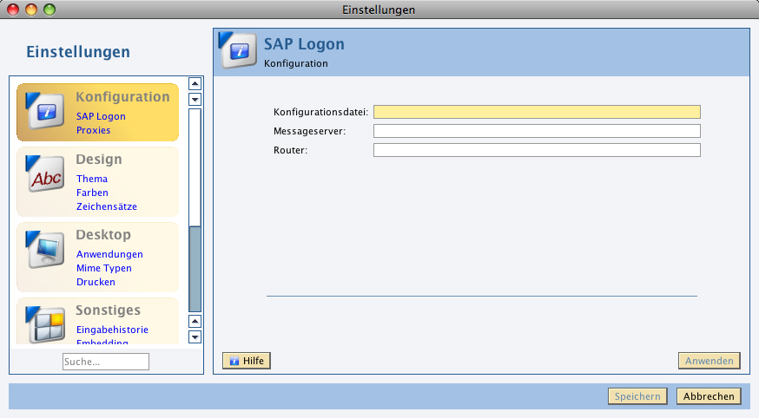Click the Konfiguration category icon
This screenshot has width=759, height=418.
pyautogui.click(x=45, y=112)
